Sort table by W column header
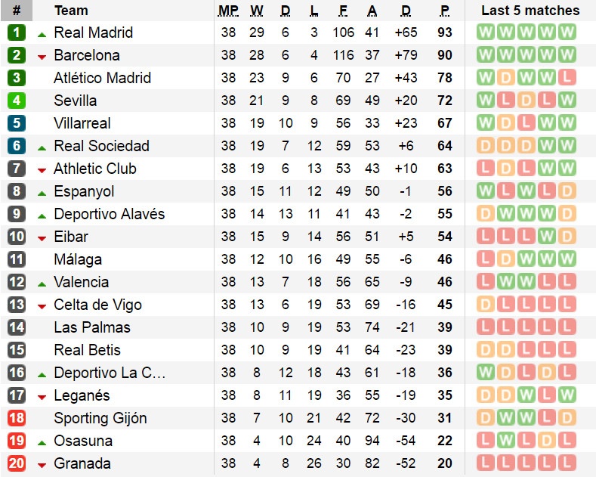Viewport: 596px width, 477px height. click(x=257, y=11)
